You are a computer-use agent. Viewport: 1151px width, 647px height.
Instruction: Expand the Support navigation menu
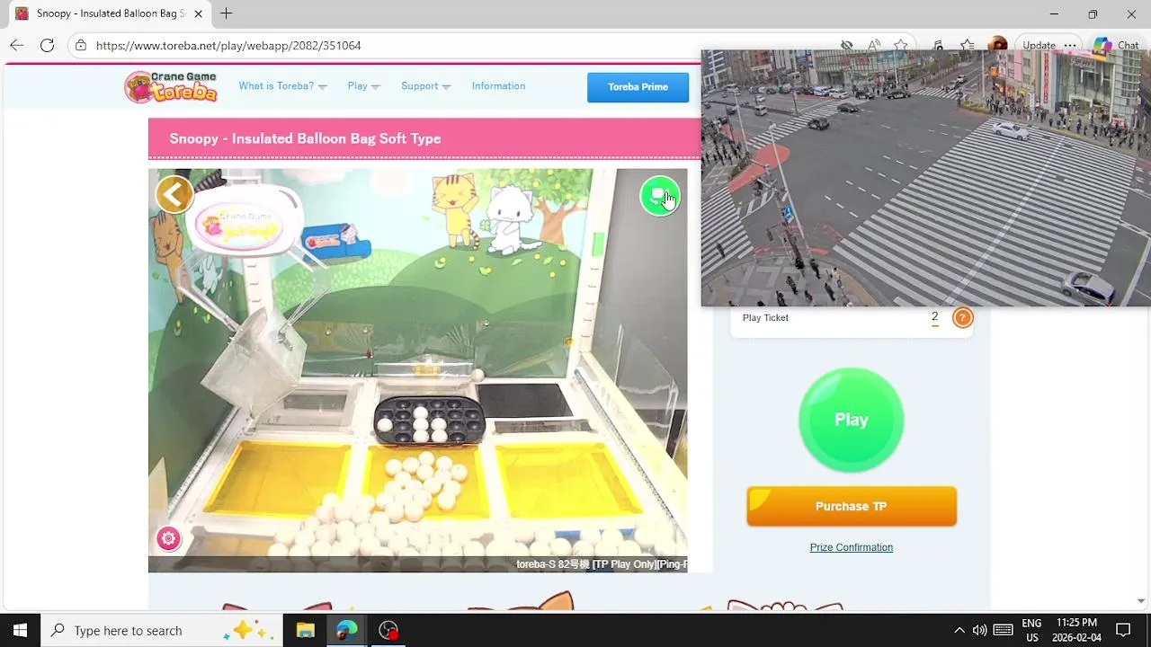[425, 86]
